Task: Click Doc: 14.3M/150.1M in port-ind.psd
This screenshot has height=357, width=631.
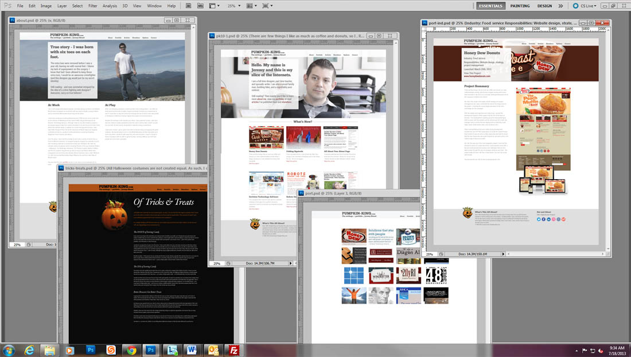Action: point(473,254)
